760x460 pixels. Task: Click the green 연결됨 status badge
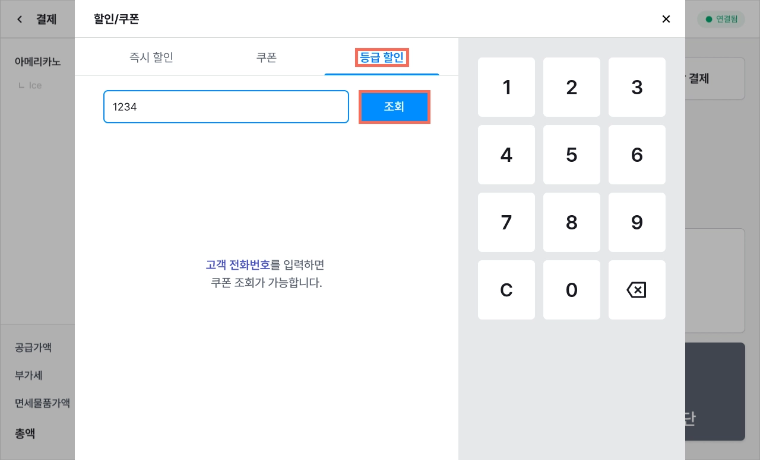[x=721, y=19]
